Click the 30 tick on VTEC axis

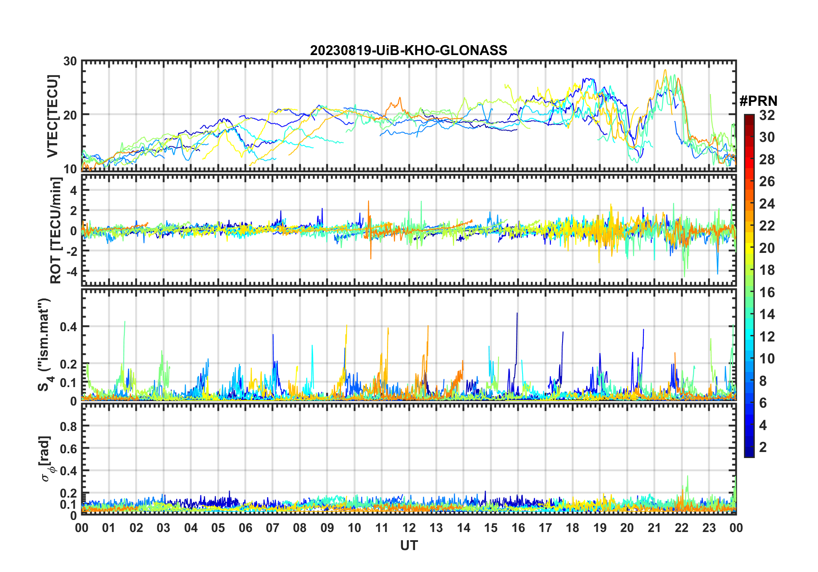pos(70,61)
